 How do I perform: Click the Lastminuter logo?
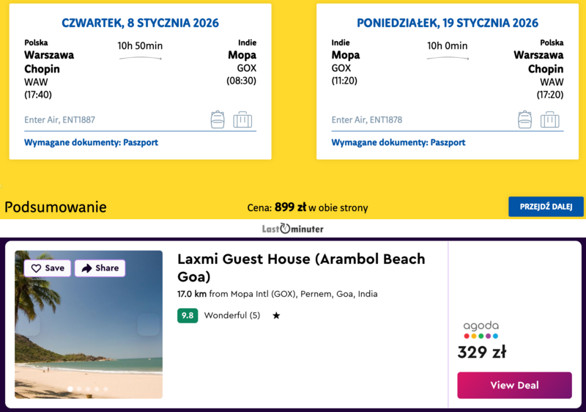pos(292,229)
